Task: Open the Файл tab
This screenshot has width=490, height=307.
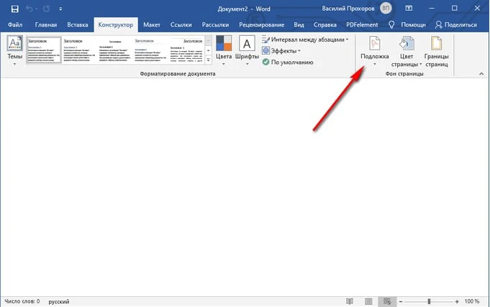Action: tap(15, 24)
